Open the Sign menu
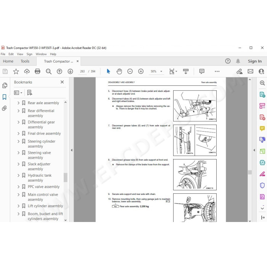267x267 pixels. (x=29, y=54)
